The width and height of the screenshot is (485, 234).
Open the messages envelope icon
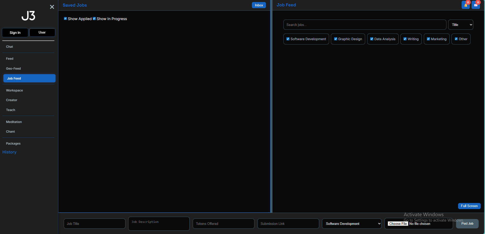[475, 5]
